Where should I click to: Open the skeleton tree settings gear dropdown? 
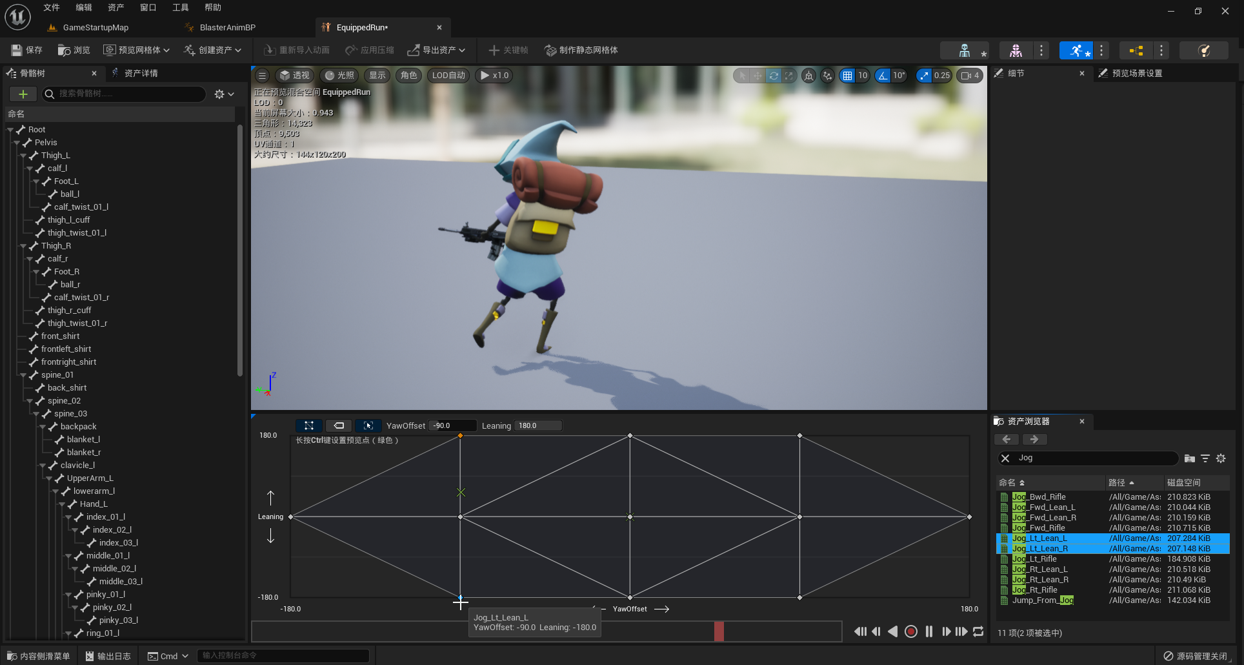(224, 94)
